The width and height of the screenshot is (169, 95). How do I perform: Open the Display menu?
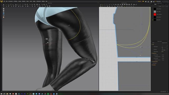pyautogui.click(x=34, y=1)
